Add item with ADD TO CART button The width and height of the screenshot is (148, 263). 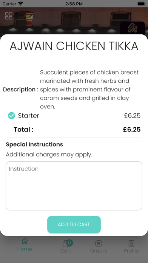(x=74, y=224)
